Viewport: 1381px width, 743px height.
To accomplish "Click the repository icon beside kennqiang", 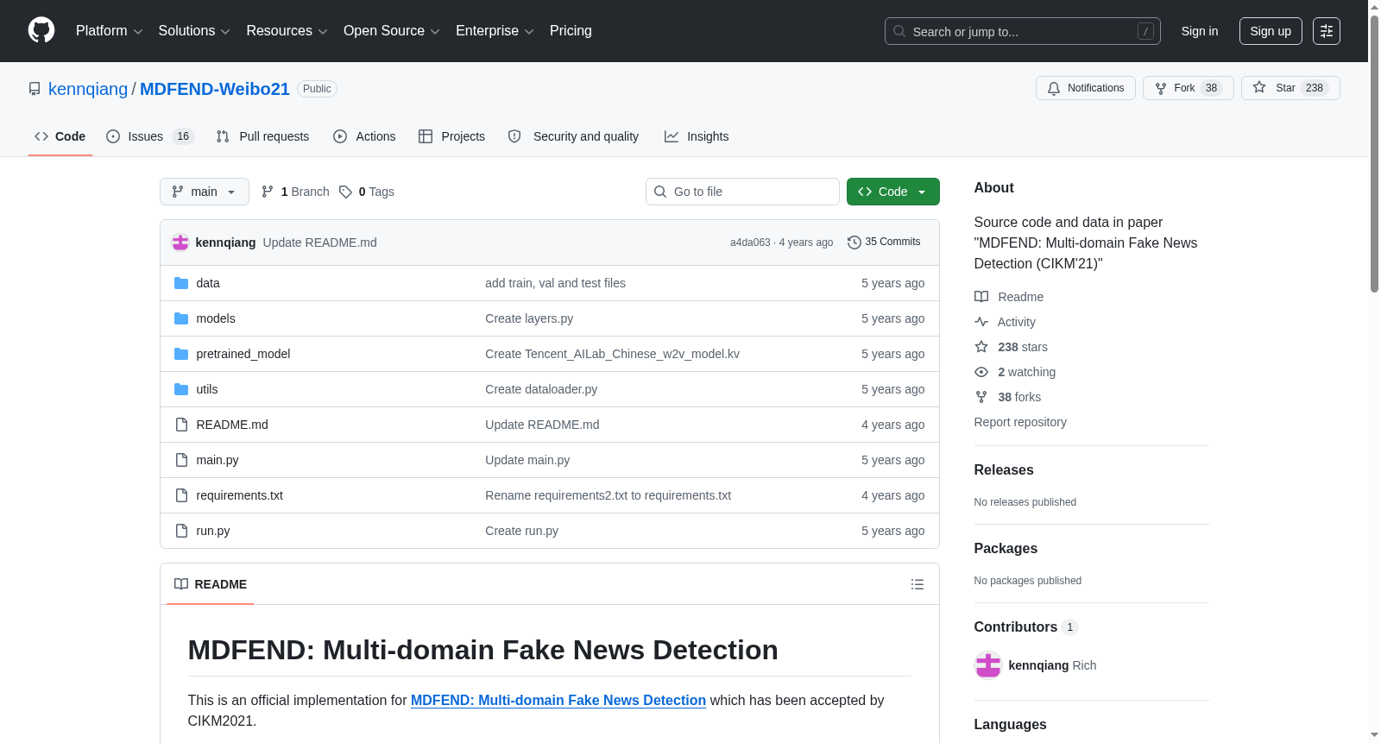I will pyautogui.click(x=35, y=89).
